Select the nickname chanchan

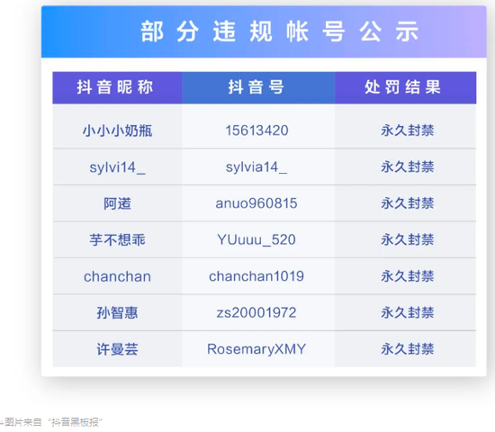click(x=117, y=276)
